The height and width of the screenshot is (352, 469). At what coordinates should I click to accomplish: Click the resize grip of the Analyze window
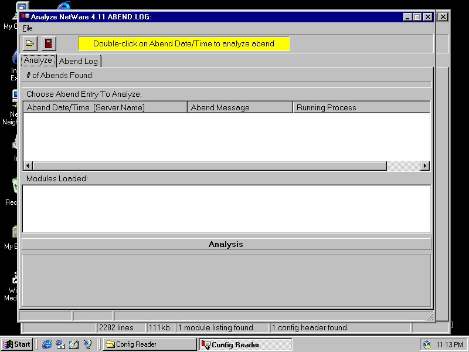pyautogui.click(x=430, y=317)
